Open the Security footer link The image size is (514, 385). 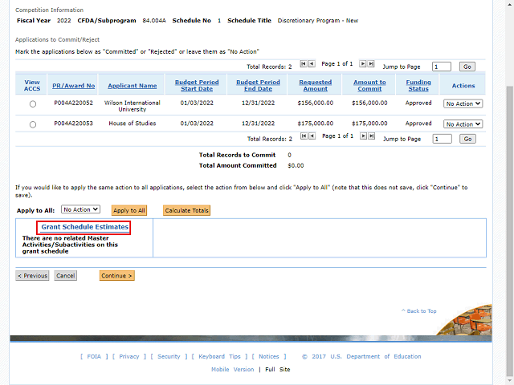pyautogui.click(x=169, y=356)
